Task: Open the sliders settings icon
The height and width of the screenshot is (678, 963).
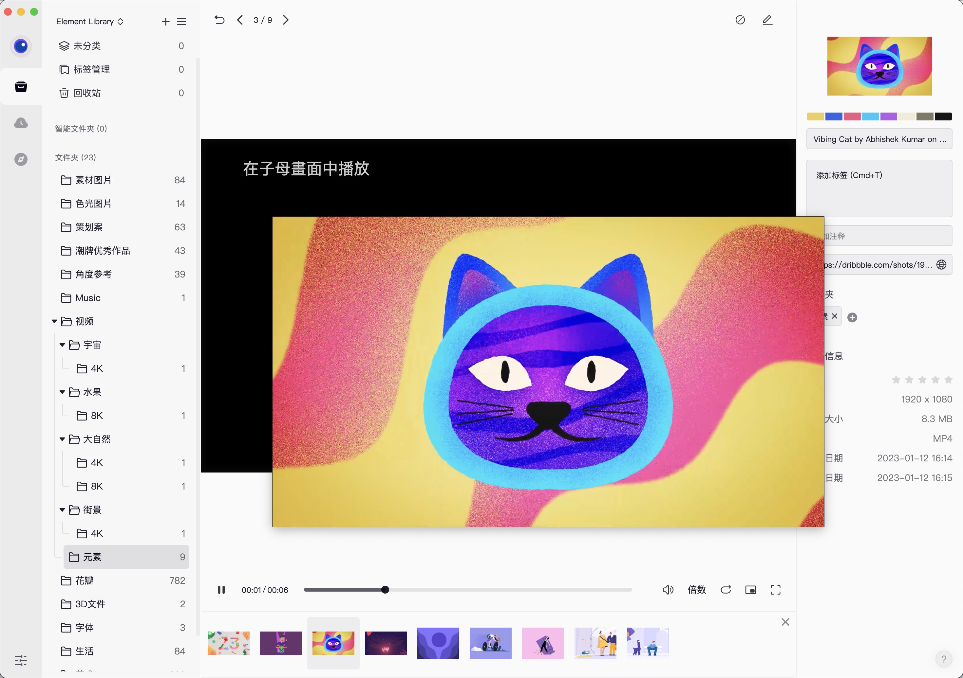Action: point(21,660)
